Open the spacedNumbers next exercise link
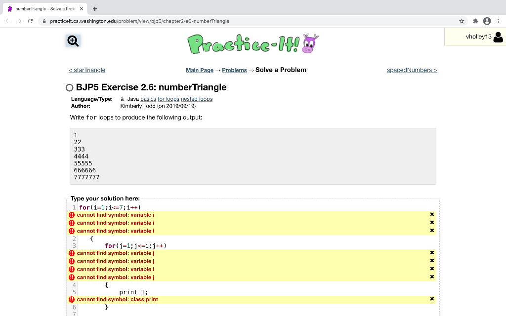The width and height of the screenshot is (506, 316). [x=412, y=70]
